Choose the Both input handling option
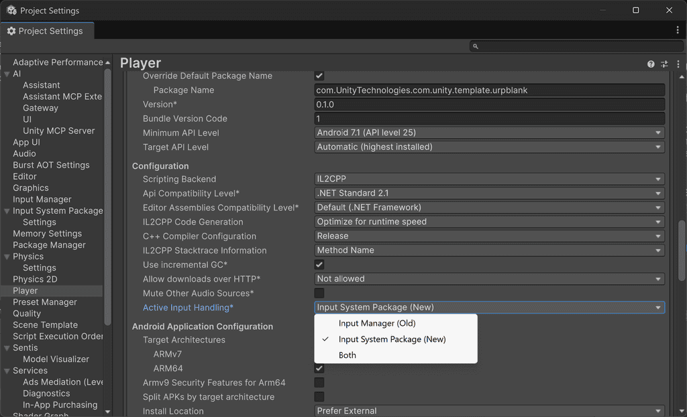Screen dimensions: 687x417 pyautogui.click(x=396, y=355)
